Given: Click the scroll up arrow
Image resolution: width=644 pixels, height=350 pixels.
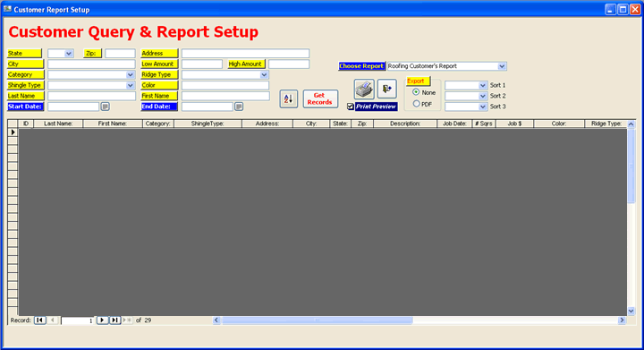Looking at the screenshot, I should pyautogui.click(x=631, y=124).
